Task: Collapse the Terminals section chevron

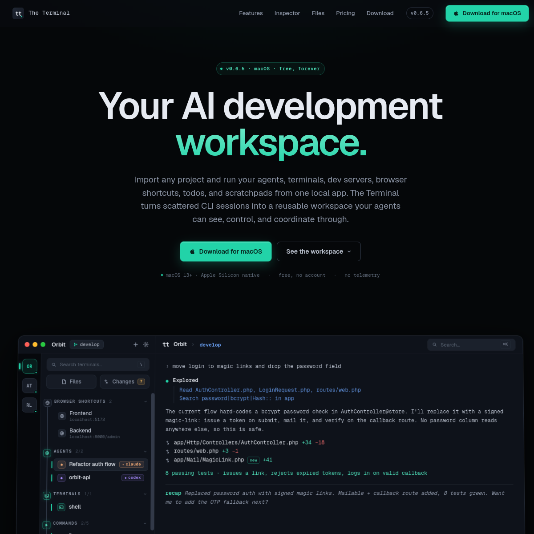Action: [145, 494]
